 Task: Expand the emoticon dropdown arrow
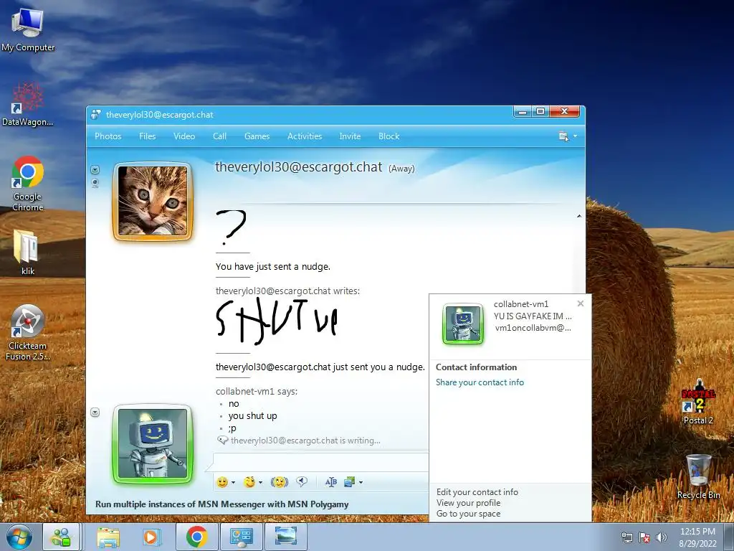[233, 482]
